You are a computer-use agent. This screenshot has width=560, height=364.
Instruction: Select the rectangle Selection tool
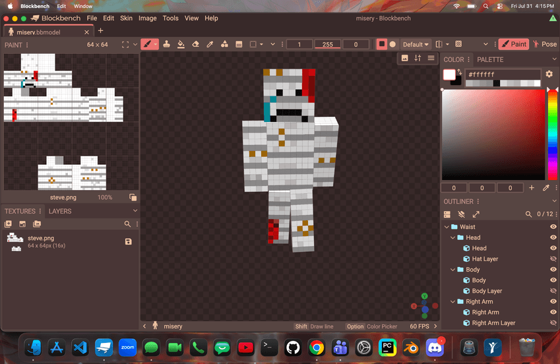(253, 44)
